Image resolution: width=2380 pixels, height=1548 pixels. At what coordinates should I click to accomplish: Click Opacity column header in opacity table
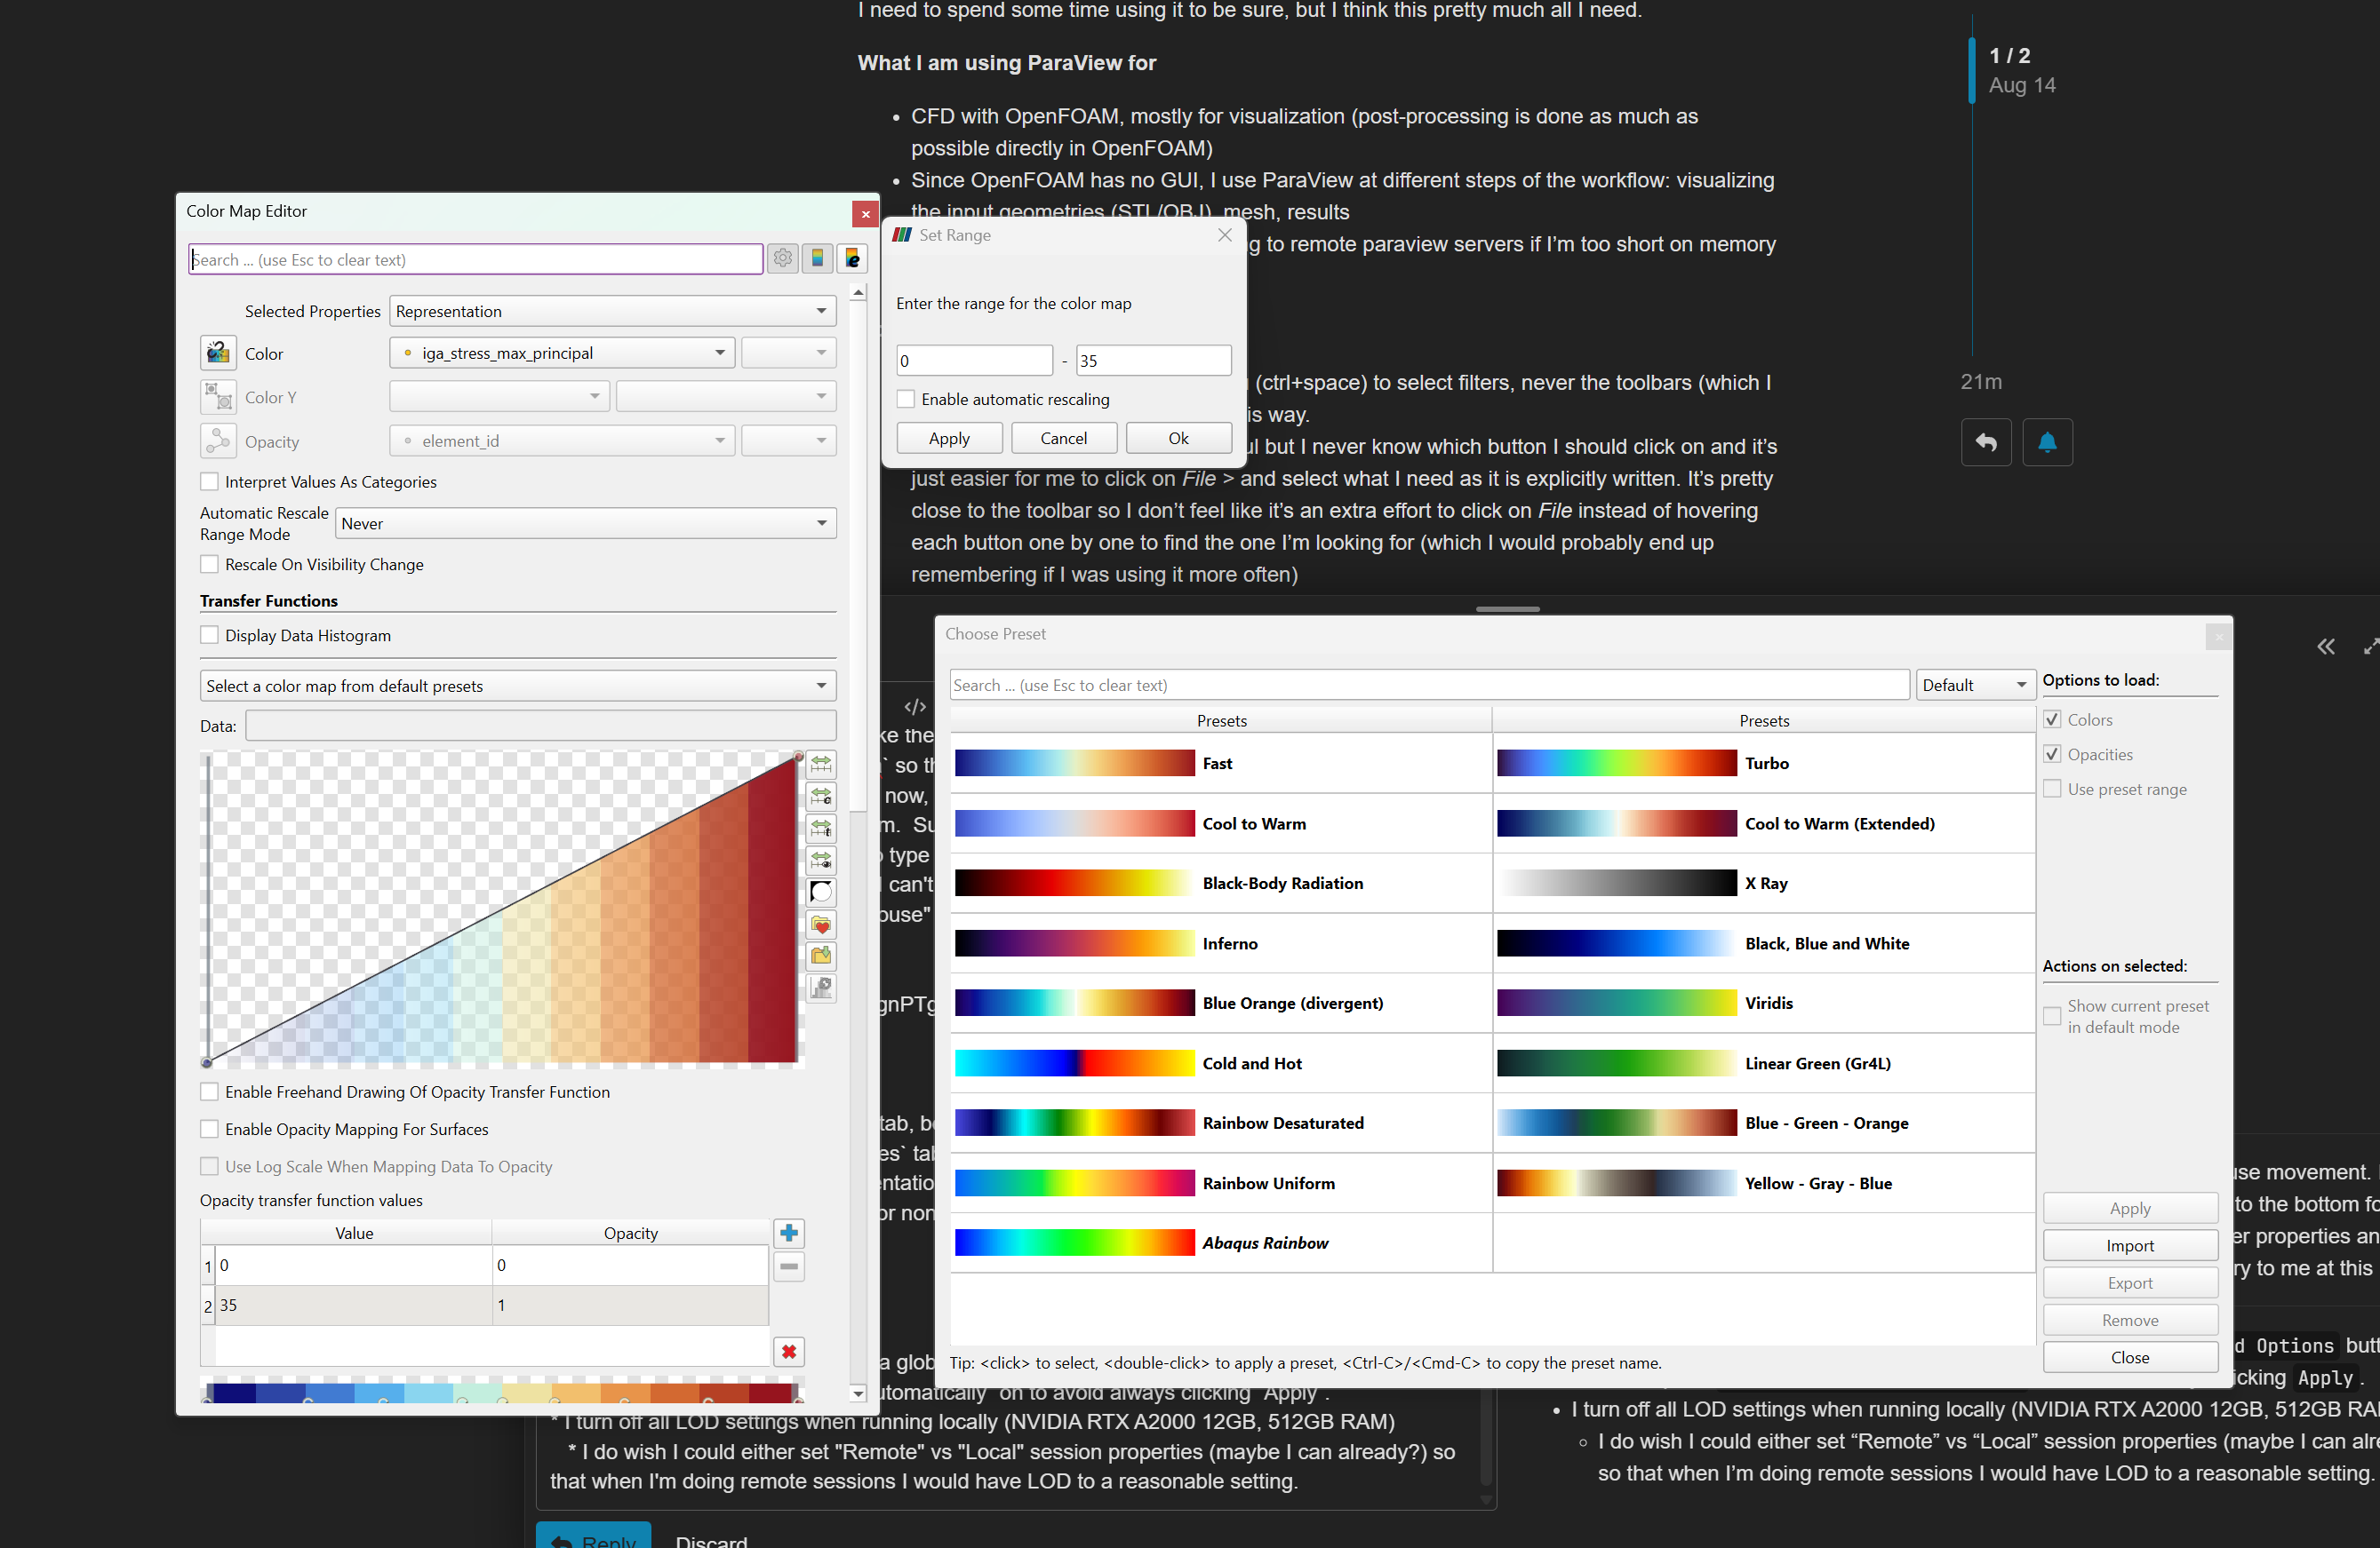tap(631, 1232)
